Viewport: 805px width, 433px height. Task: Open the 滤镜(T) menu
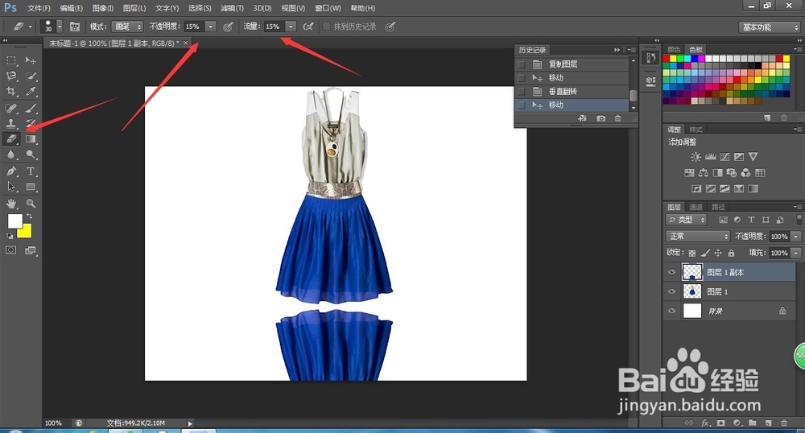(233, 8)
